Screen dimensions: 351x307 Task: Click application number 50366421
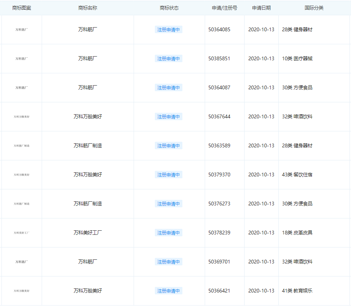(x=219, y=291)
